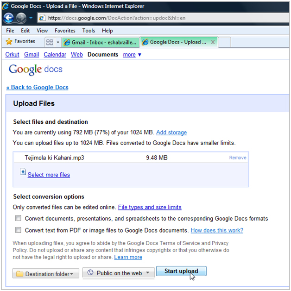Screen dimensions: 291x291
Task: Select the Tejimola ki Kahani.mp3 file name
Action: coord(54,158)
